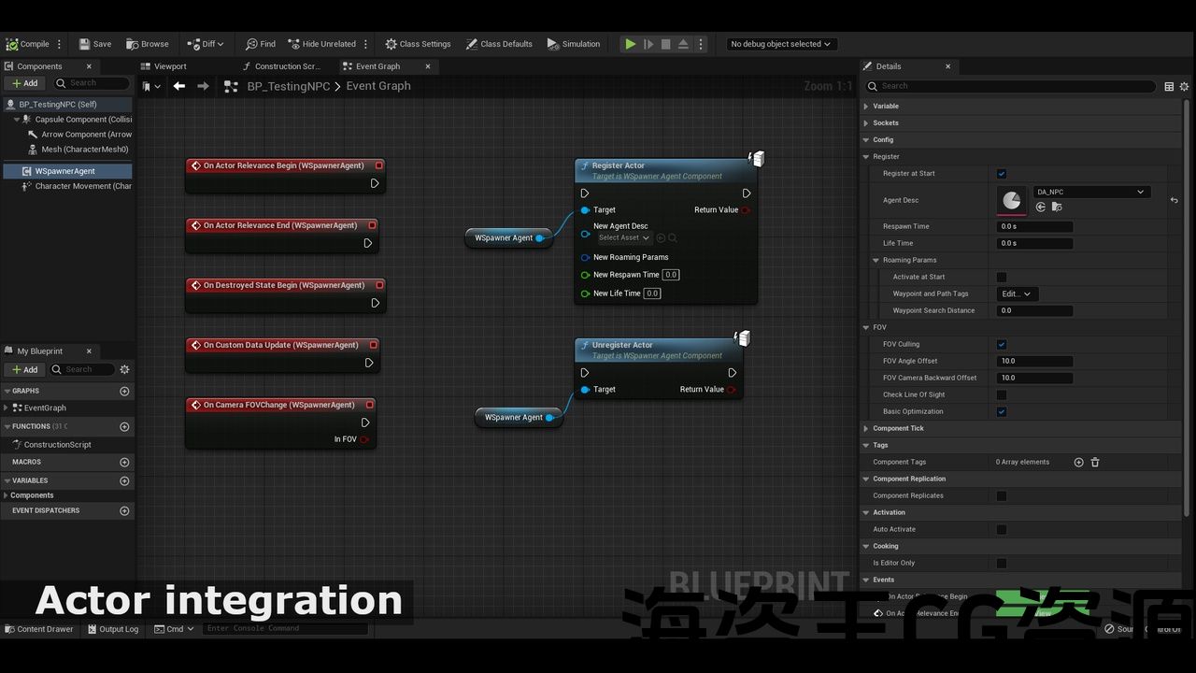Reset Agent Desc to default arrow
1196x673 pixels.
pyautogui.click(x=1174, y=200)
